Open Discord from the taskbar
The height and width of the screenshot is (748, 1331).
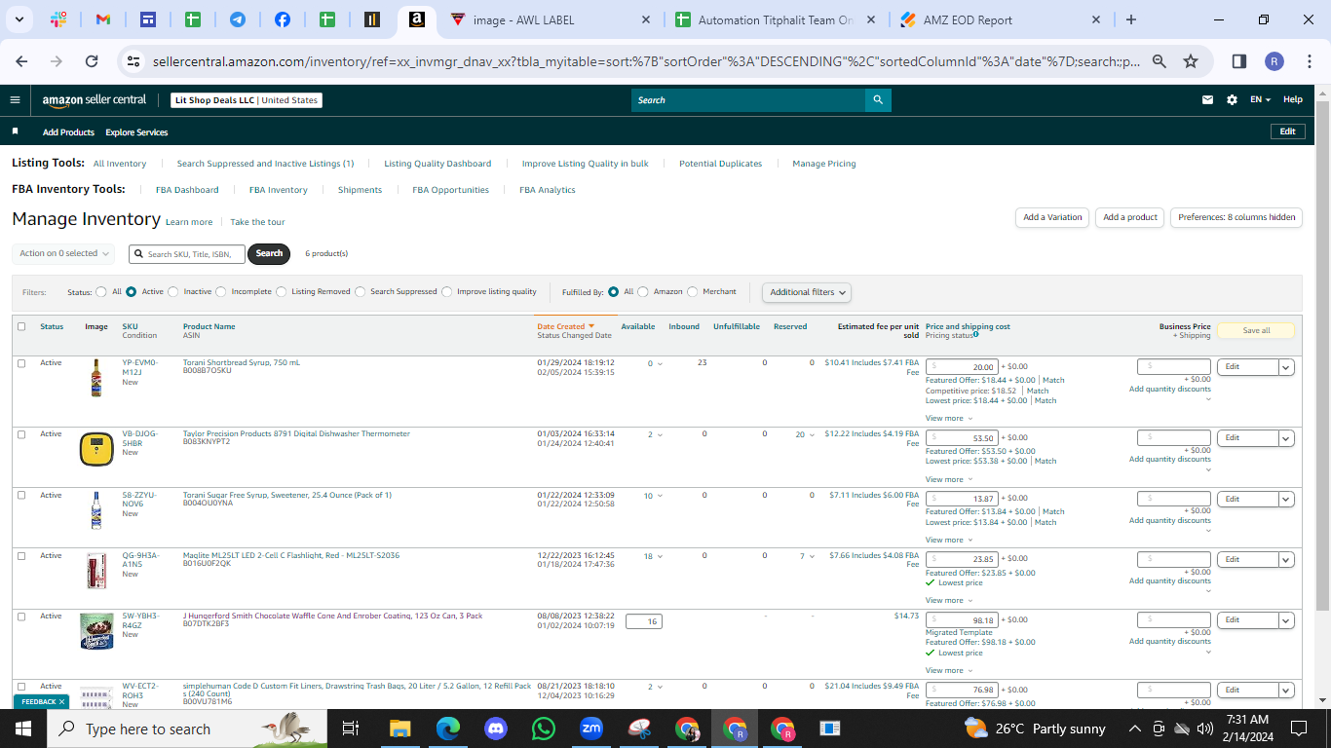496,729
